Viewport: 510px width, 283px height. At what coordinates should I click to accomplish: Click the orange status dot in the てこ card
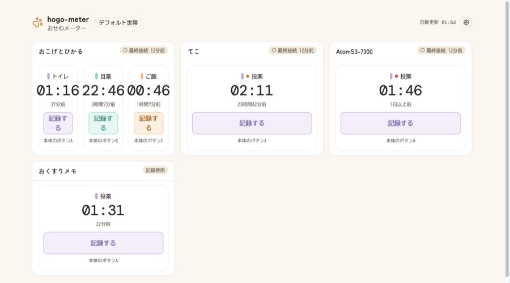click(x=248, y=76)
